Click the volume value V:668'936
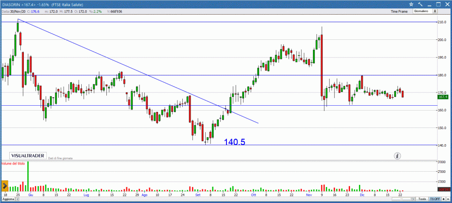The image size is (452, 203). (115, 11)
